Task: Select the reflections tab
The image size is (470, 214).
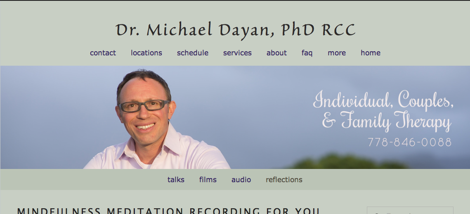Action: coord(284,179)
